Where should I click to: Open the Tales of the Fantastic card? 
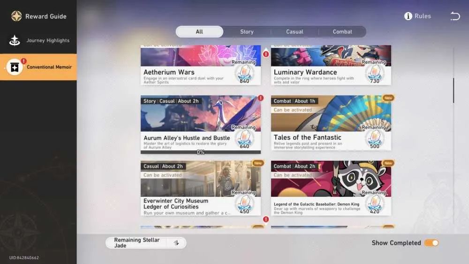point(331,123)
